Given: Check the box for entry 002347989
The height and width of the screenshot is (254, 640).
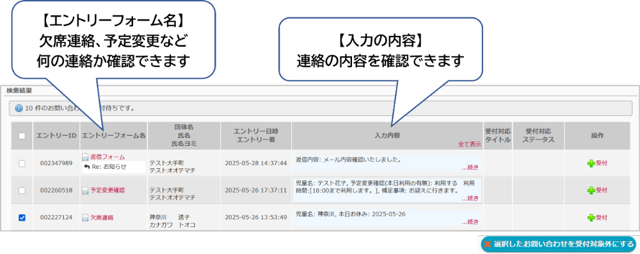Looking at the screenshot, I should tap(22, 163).
